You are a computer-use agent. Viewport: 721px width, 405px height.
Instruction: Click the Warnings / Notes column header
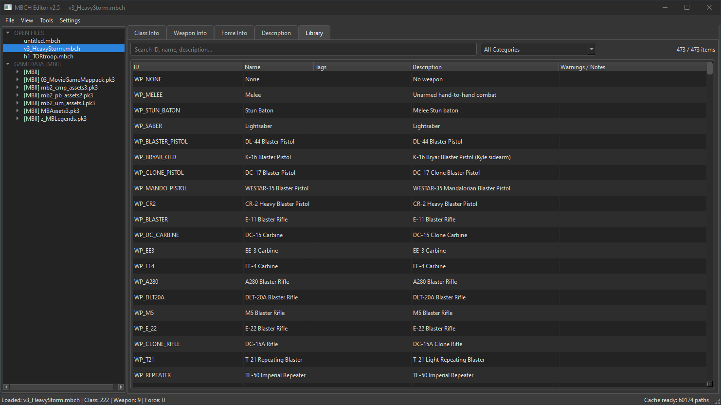click(632, 67)
